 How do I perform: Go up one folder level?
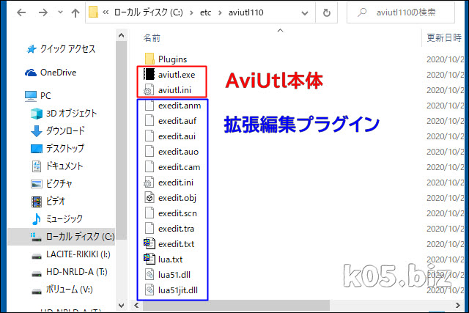tap(75, 12)
